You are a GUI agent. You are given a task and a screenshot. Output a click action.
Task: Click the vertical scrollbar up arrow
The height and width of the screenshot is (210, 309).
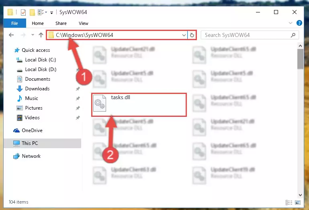pyautogui.click(x=300, y=46)
